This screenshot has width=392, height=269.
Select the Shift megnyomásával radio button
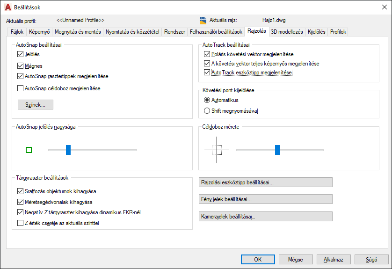pyautogui.click(x=207, y=111)
